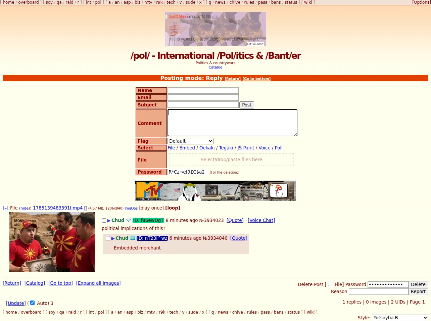The image size is (431, 321).
Task: Focus the Subject input field
Action: [x=203, y=105]
